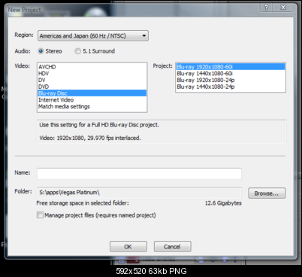The height and width of the screenshot is (277, 302).
Task: Click the help question mark button
Action: tap(266, 8)
